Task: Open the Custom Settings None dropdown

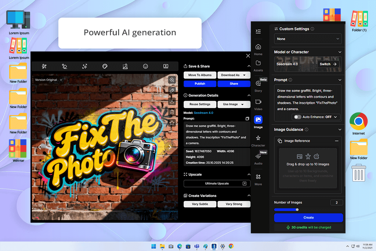Action: pos(308,39)
